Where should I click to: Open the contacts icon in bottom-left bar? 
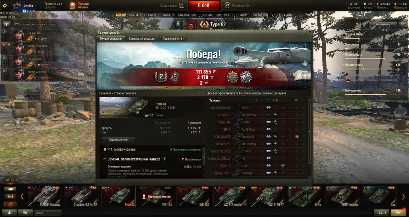click(10, 213)
